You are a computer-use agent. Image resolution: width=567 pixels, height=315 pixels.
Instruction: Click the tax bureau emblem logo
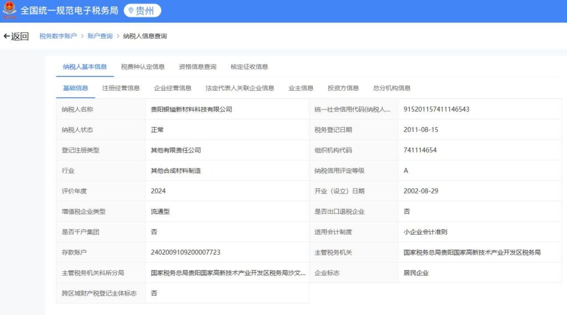coord(9,10)
